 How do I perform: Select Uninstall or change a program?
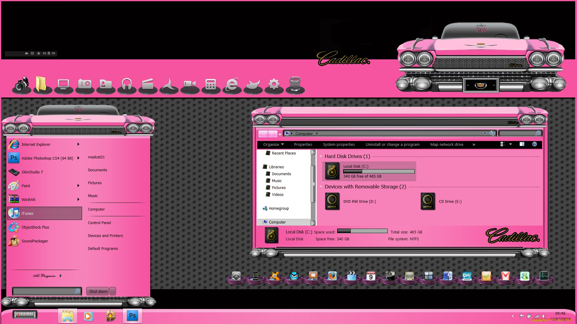point(392,145)
